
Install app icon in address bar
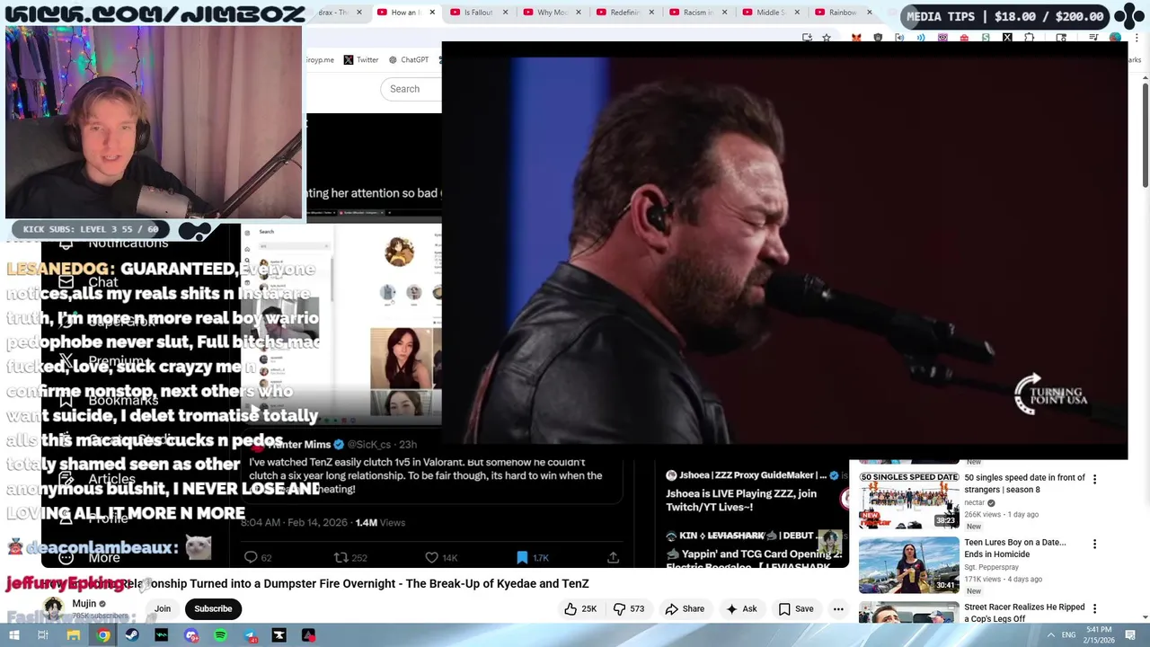coord(807,38)
